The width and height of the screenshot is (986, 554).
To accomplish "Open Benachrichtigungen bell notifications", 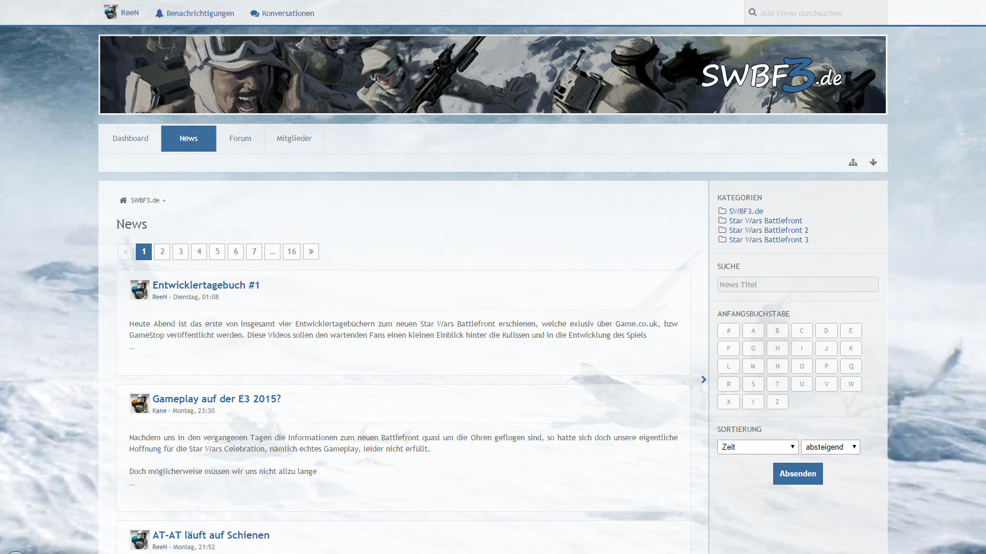I will pyautogui.click(x=194, y=13).
